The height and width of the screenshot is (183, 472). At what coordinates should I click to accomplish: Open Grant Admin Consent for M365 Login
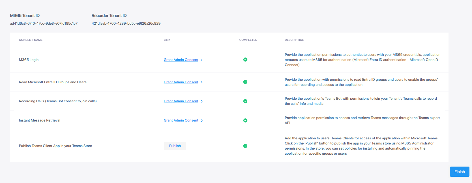pos(181,60)
